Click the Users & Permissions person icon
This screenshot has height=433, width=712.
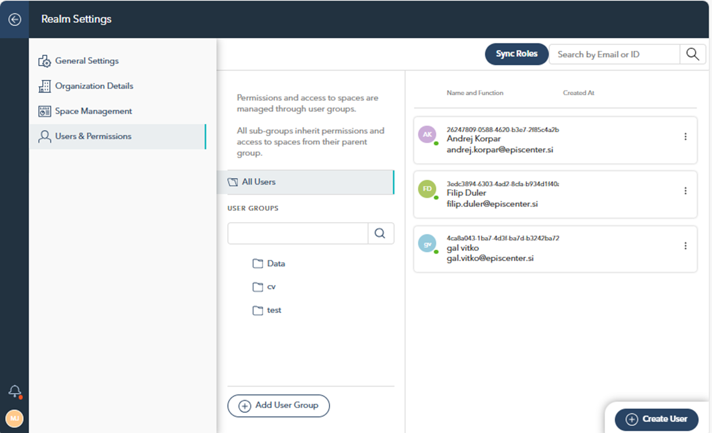[x=45, y=137]
